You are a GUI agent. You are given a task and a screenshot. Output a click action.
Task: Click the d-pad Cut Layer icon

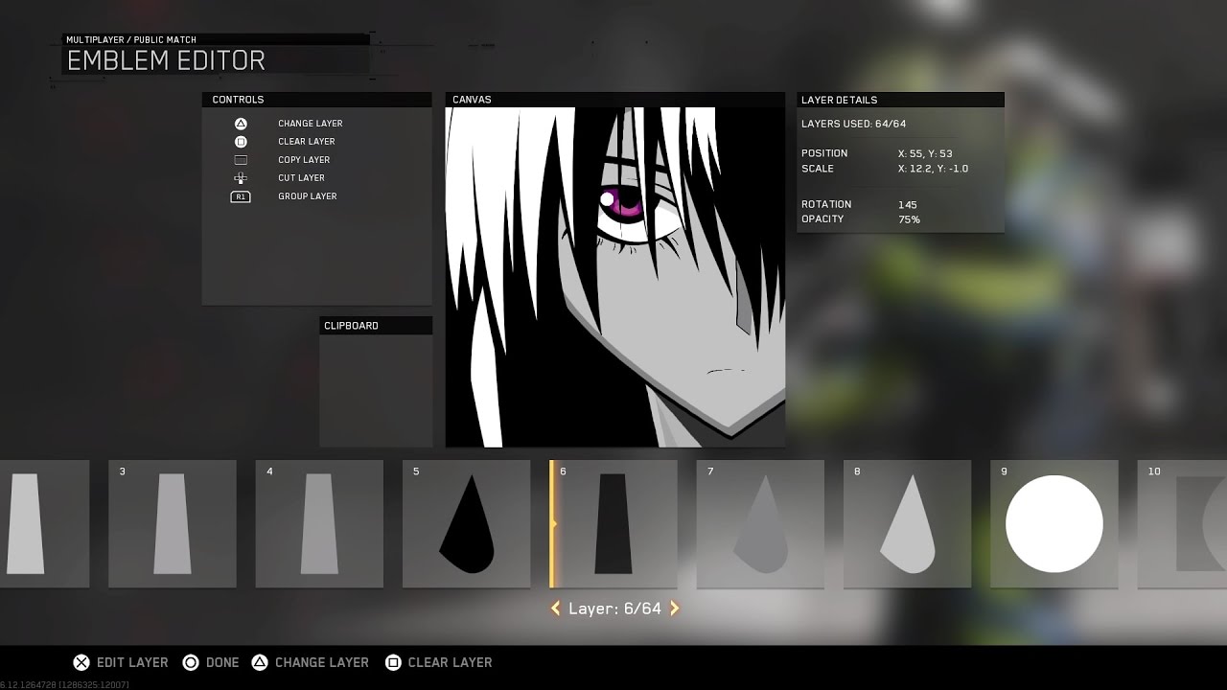241,178
